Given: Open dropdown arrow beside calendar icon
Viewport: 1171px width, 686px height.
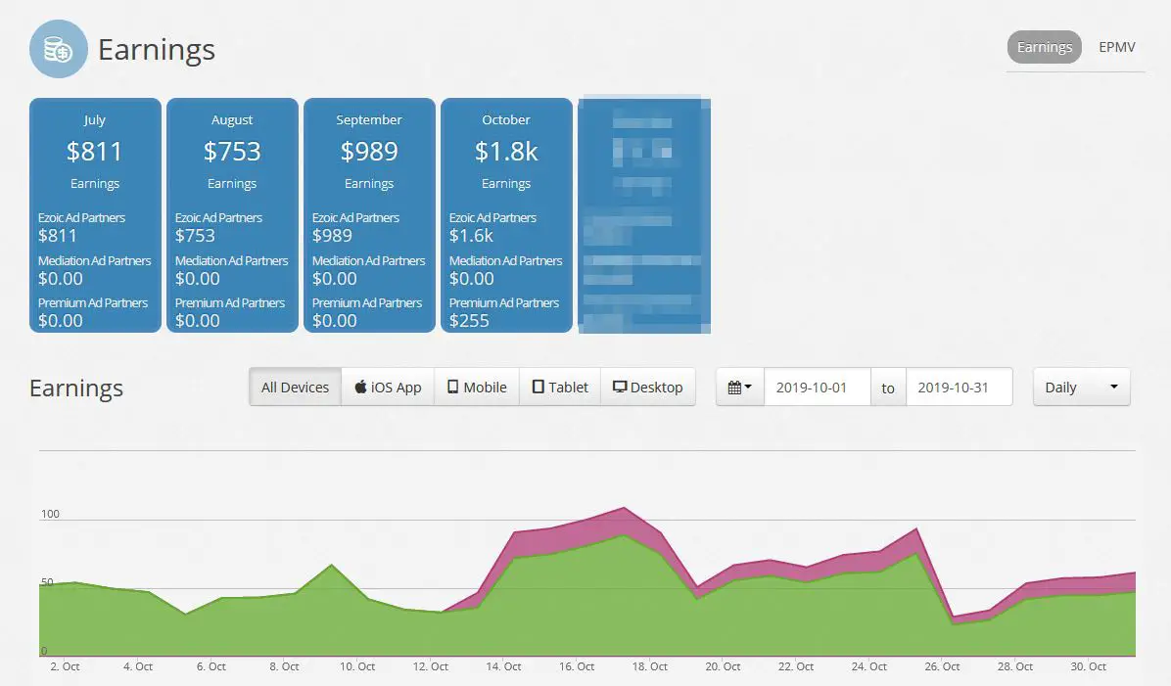Looking at the screenshot, I should (x=748, y=387).
